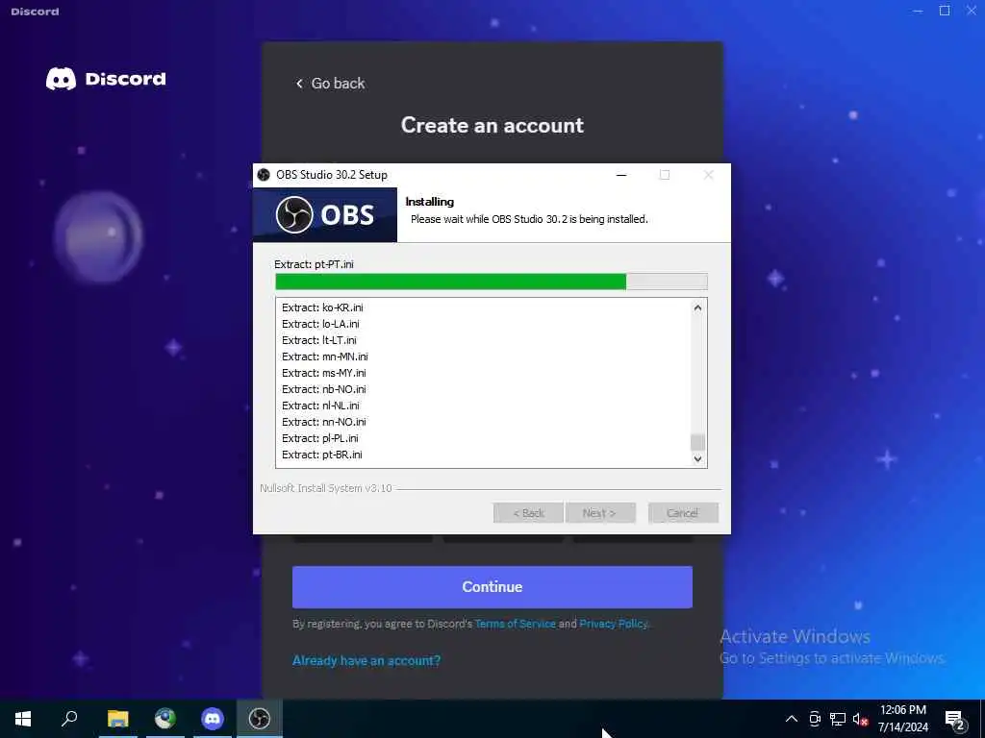Viewport: 985px width, 738px height.
Task: Select 'Extract: ms-MY.ini' log row
Action: click(323, 373)
